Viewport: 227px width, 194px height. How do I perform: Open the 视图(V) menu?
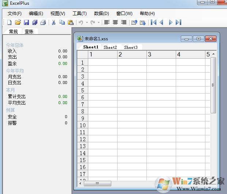click(57, 14)
